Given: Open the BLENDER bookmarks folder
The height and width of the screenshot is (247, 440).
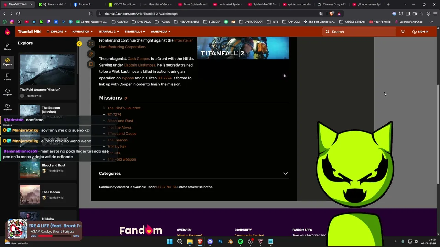Looking at the screenshot, I should [x=212, y=22].
